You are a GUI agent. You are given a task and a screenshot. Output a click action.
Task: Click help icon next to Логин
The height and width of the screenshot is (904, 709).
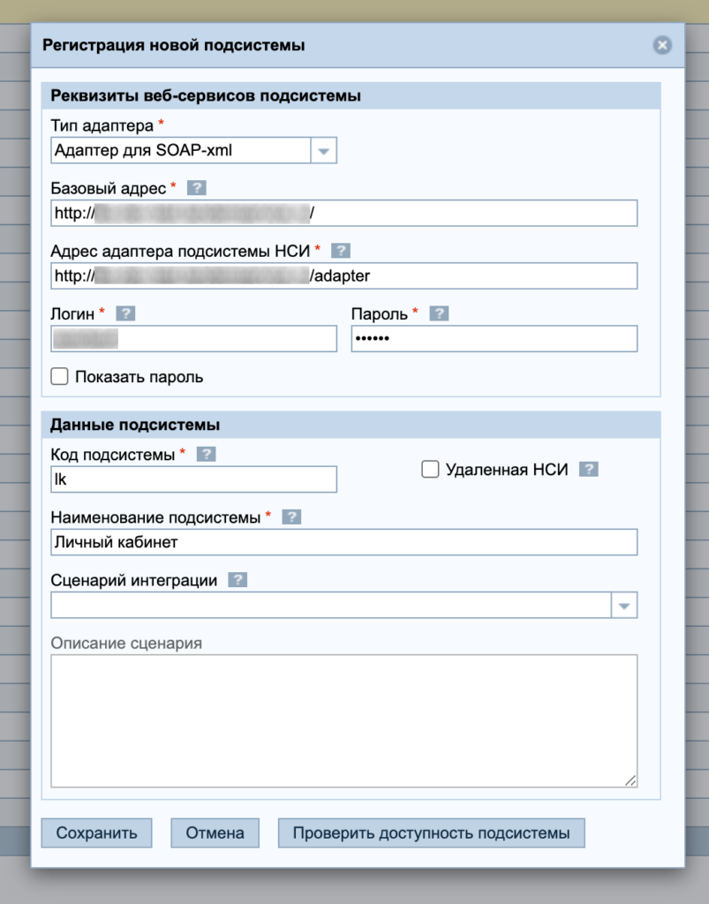click(125, 313)
